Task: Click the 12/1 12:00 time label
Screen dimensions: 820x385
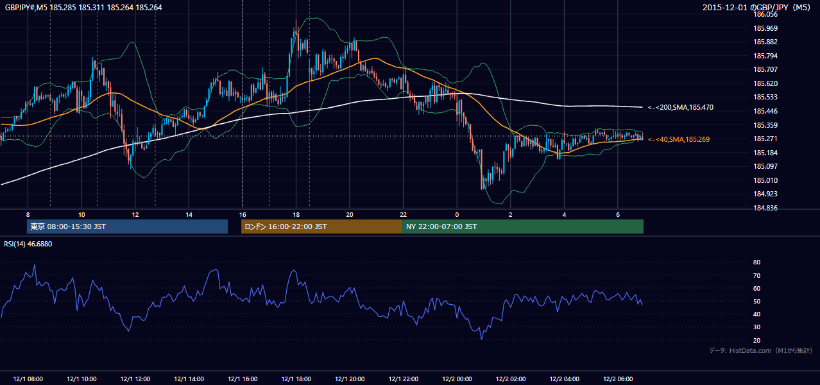Action: [x=135, y=379]
